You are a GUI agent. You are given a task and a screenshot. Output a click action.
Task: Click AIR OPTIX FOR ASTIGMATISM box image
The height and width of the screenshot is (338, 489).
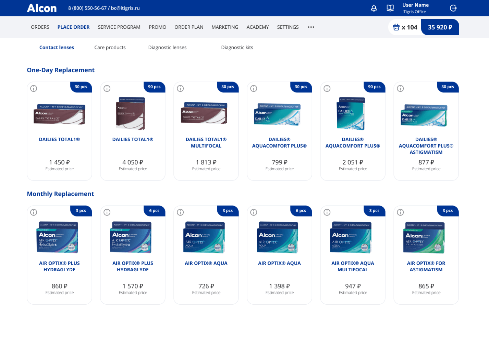click(x=424, y=237)
